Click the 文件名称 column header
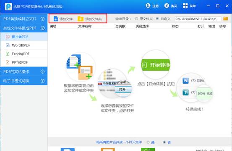 (x=85, y=26)
